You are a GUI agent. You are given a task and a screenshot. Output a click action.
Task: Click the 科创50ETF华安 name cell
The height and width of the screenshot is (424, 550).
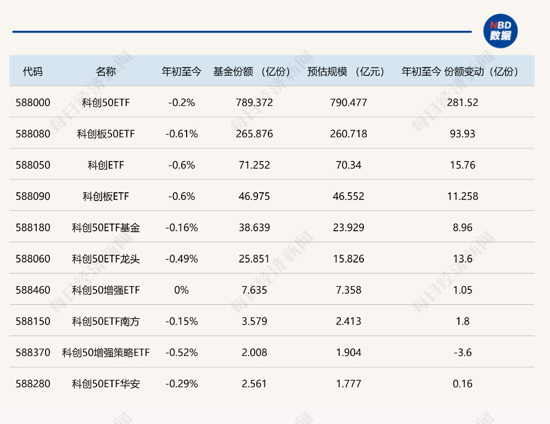tap(106, 384)
